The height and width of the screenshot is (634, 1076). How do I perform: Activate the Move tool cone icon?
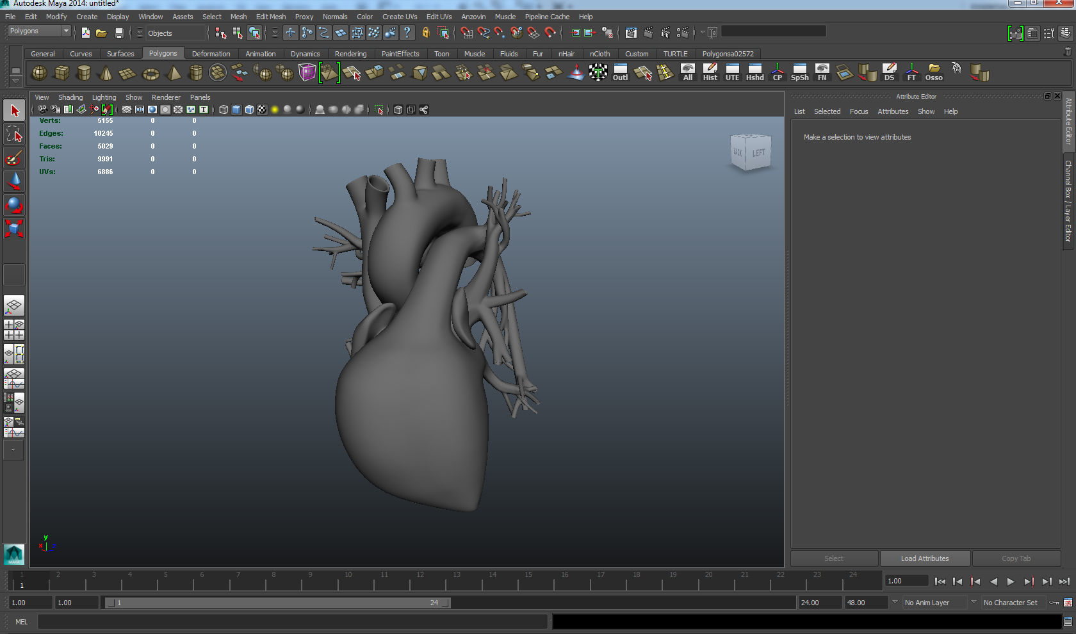14,181
